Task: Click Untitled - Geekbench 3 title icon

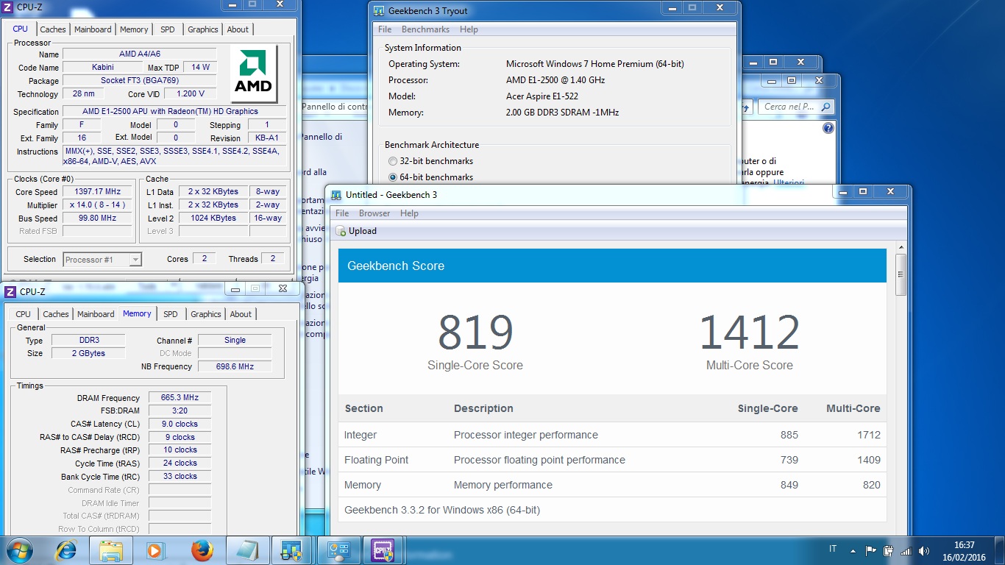Action: point(336,195)
